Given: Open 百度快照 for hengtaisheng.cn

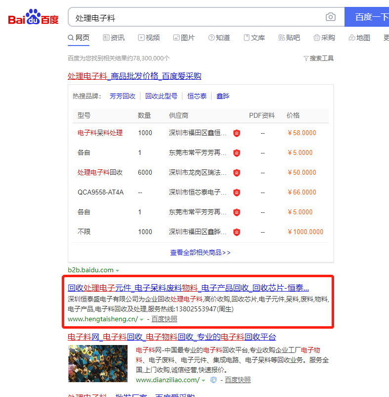Looking at the screenshot, I should tap(164, 319).
